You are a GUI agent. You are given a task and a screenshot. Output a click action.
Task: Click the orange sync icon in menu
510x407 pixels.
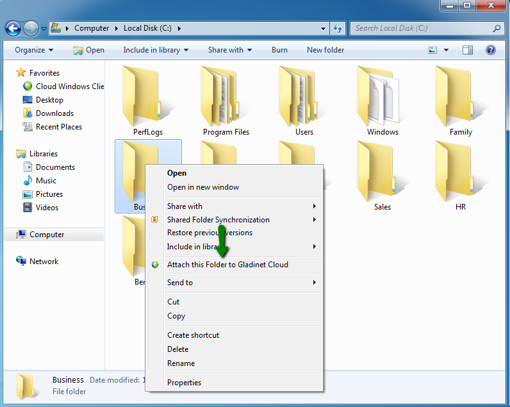pos(155,219)
